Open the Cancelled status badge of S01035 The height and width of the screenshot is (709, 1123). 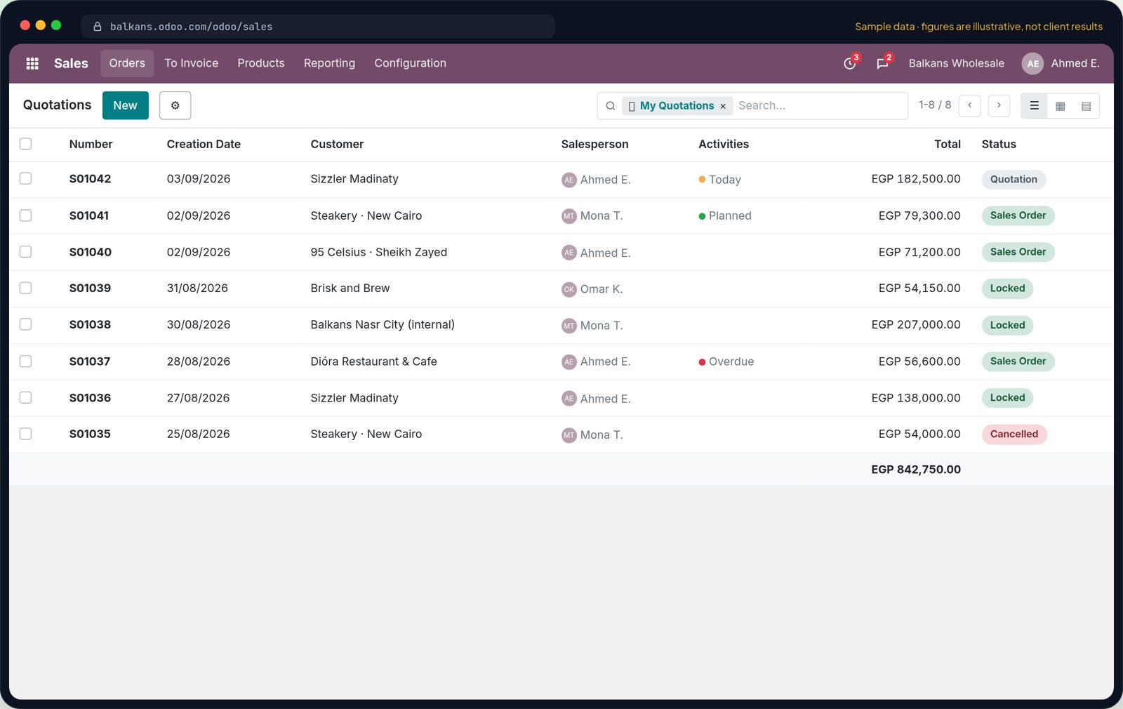1014,434
